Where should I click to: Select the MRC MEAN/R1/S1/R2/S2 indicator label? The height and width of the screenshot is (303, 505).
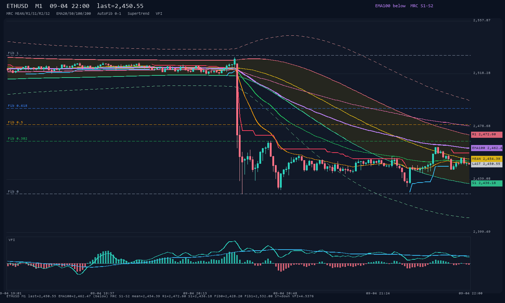click(28, 13)
